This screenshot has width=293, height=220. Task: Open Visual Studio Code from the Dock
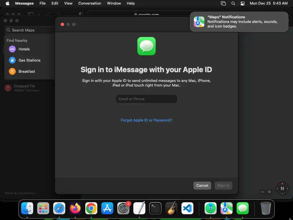pos(187,208)
